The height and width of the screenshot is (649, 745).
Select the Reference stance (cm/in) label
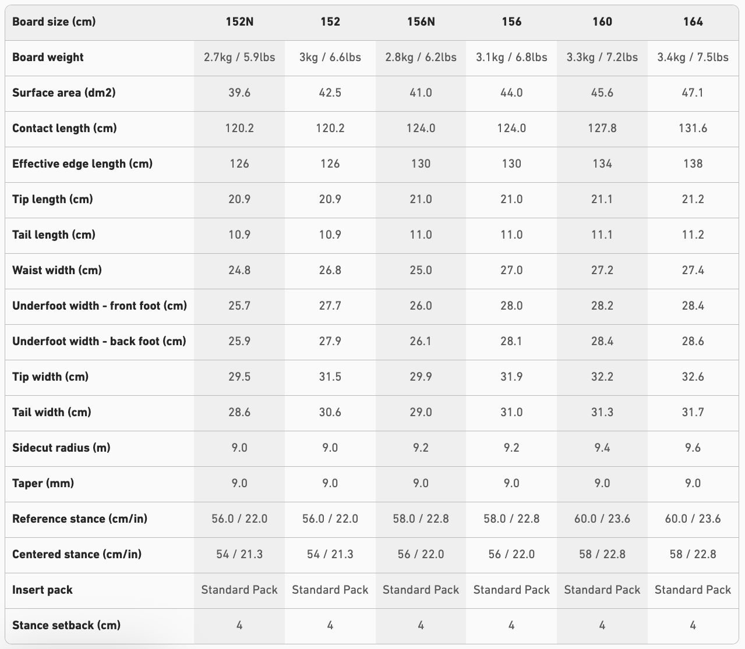point(80,519)
